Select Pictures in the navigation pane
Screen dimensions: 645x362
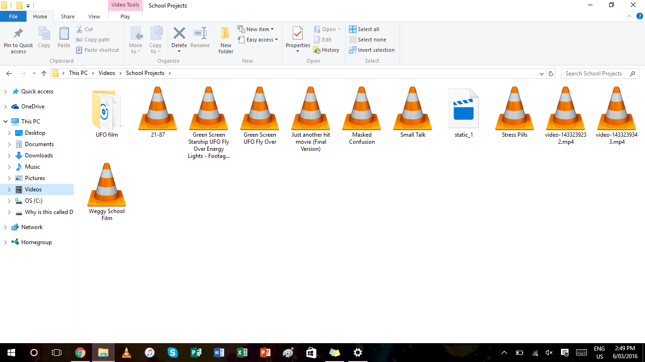35,178
